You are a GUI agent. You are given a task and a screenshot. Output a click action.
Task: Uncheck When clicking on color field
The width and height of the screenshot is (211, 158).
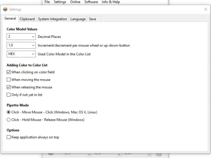pyautogui.click(x=8, y=72)
